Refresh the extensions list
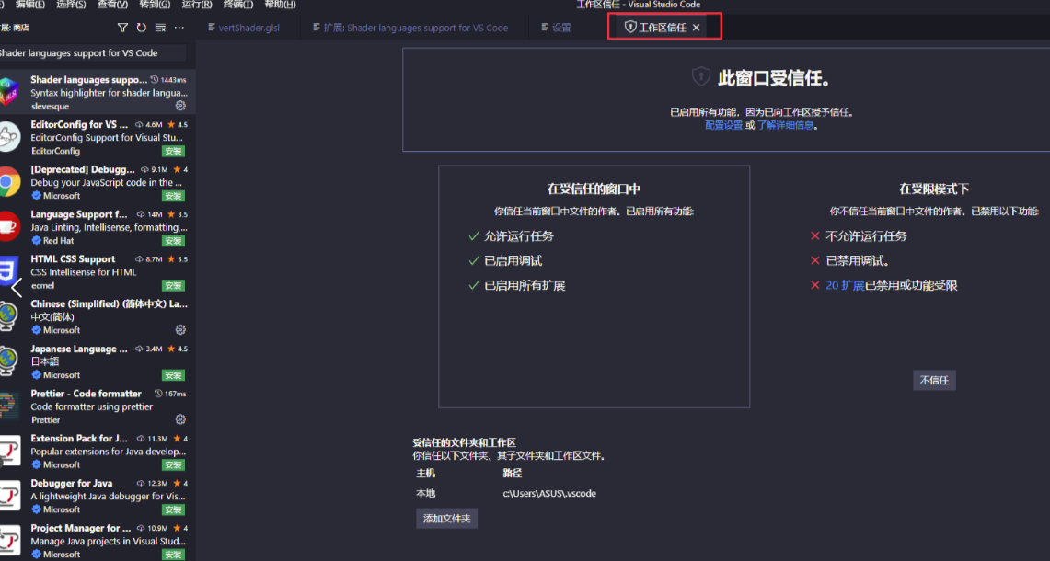Viewport: 1050px width, 561px height. pos(142,28)
